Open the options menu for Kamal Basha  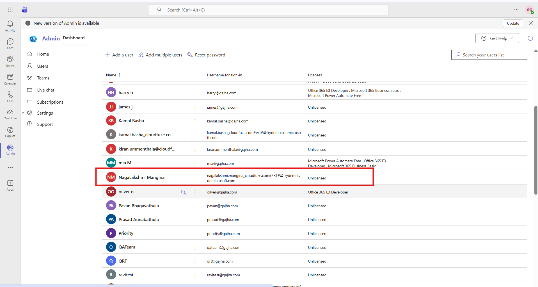pyautogui.click(x=195, y=121)
